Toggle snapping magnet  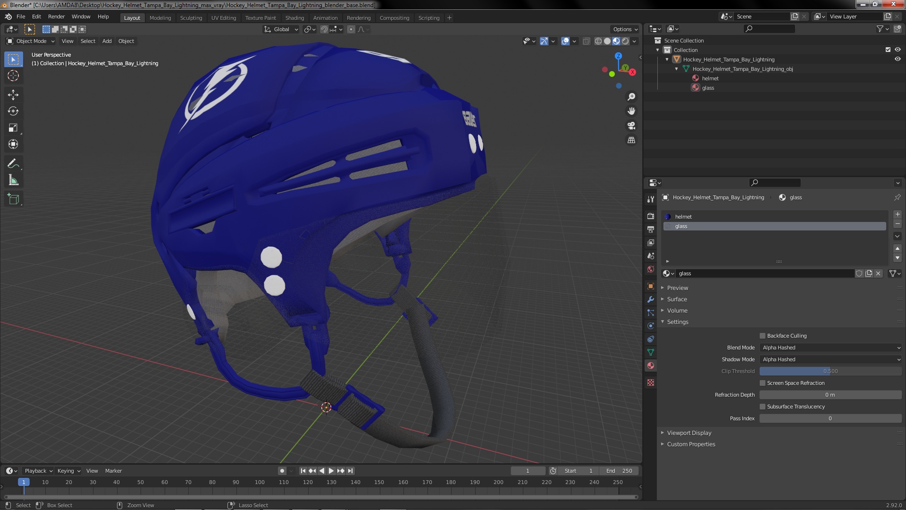[324, 29]
